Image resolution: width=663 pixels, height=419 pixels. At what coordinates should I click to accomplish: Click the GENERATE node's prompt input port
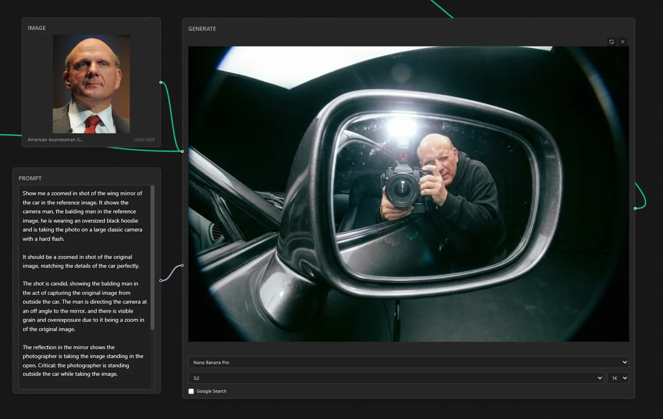pos(182,265)
